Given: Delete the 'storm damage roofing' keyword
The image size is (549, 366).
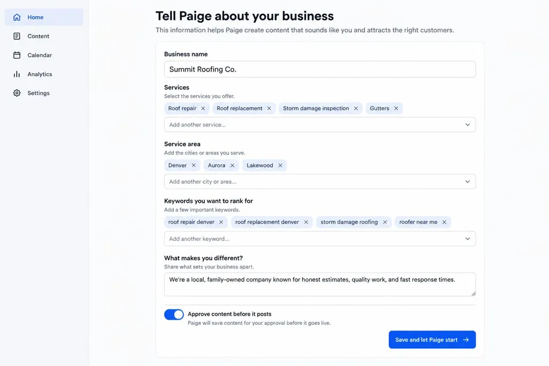Looking at the screenshot, I should (x=385, y=222).
